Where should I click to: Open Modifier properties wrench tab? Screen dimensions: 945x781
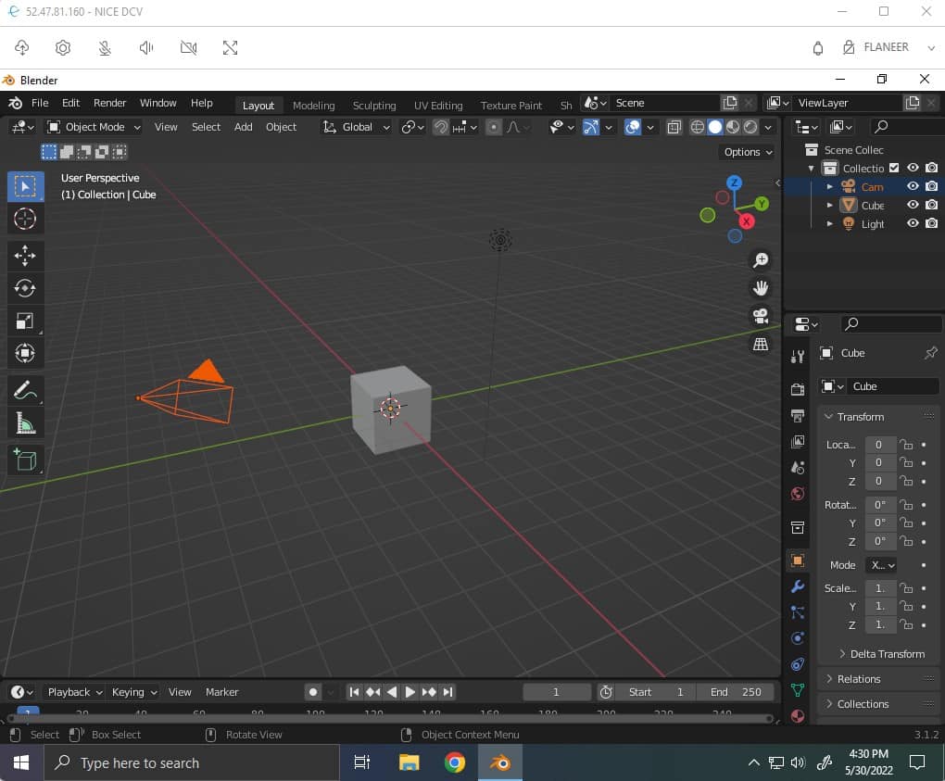797,586
